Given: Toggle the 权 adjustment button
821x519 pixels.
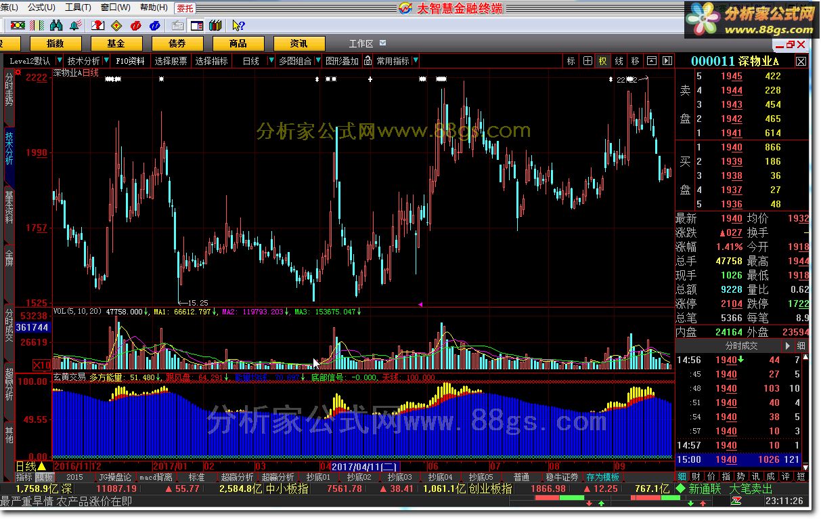Looking at the screenshot, I should pyautogui.click(x=602, y=61).
